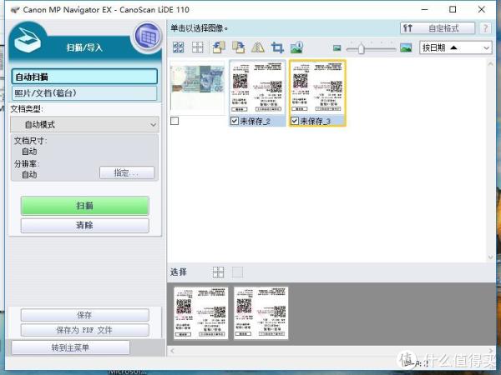Click the green 扫描 button
This screenshot has height=375, width=501.
point(84,206)
